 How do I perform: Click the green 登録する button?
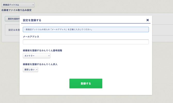(86, 83)
